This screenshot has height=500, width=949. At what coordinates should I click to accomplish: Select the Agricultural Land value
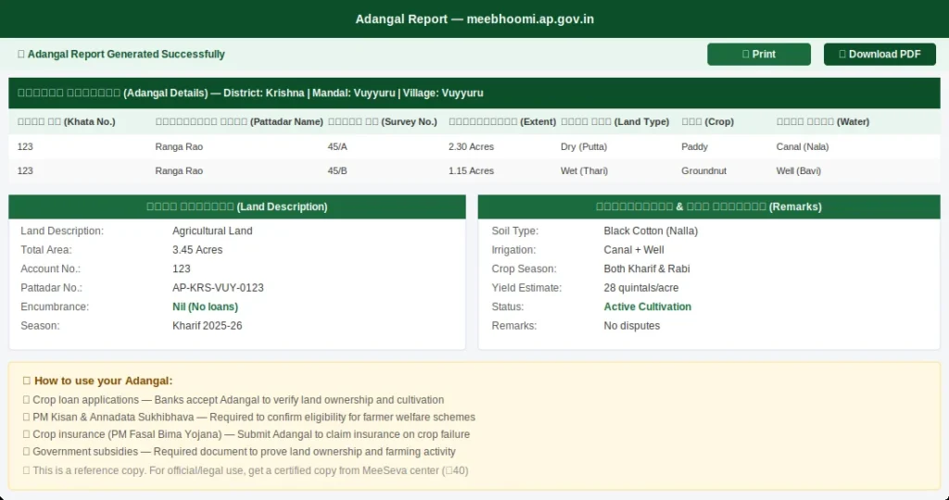[x=212, y=231]
